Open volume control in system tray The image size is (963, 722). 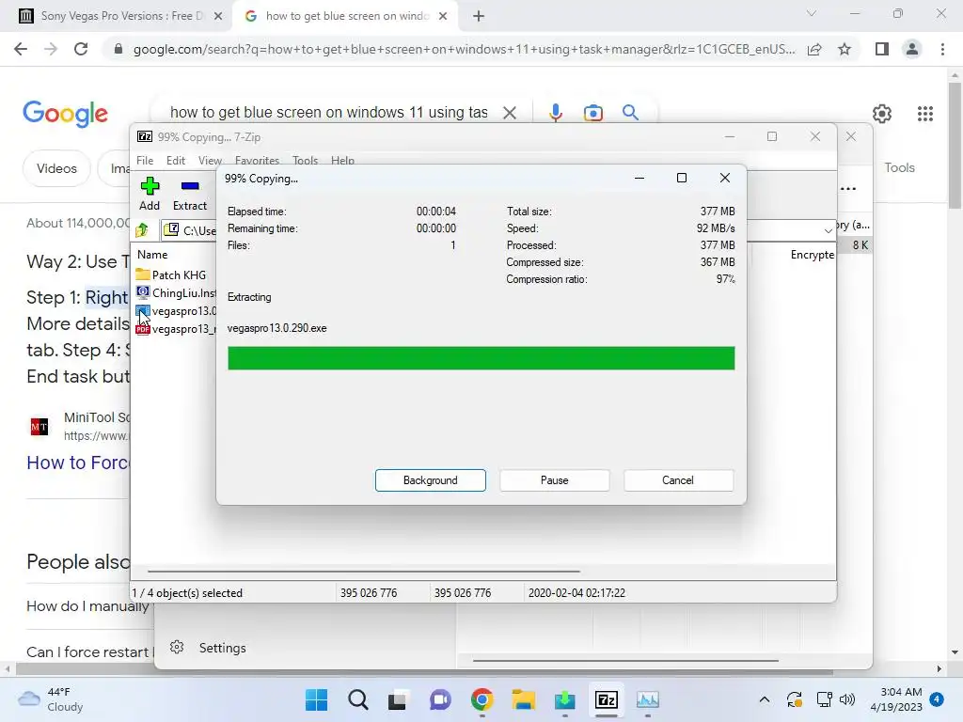click(847, 699)
